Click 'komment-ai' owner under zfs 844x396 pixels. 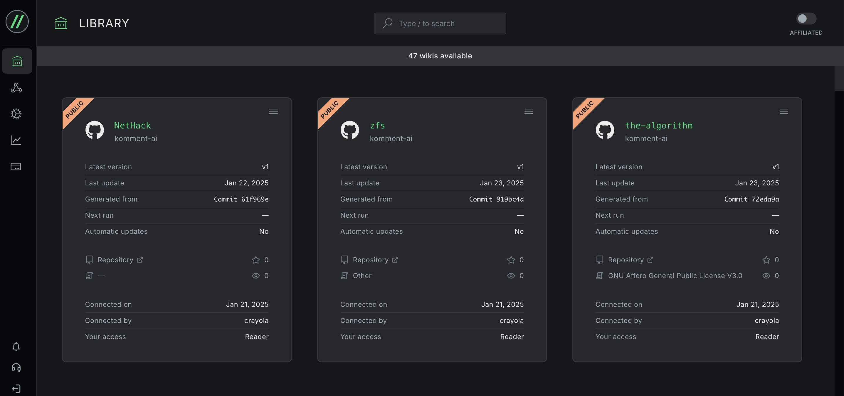click(391, 138)
